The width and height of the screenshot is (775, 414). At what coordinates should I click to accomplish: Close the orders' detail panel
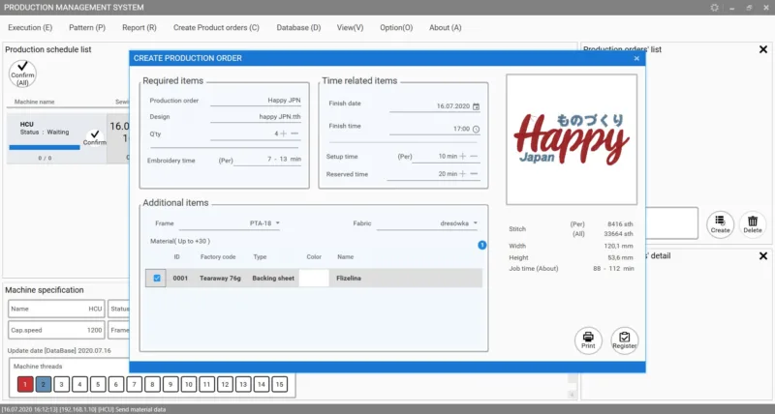coord(763,255)
